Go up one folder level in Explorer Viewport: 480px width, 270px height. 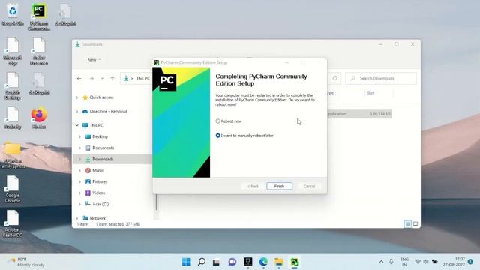tap(112, 78)
